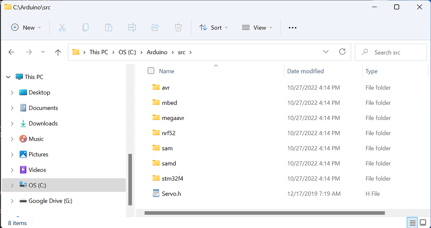431x228 pixels.
Task: Switch to large icons view layout
Action: click(423, 222)
